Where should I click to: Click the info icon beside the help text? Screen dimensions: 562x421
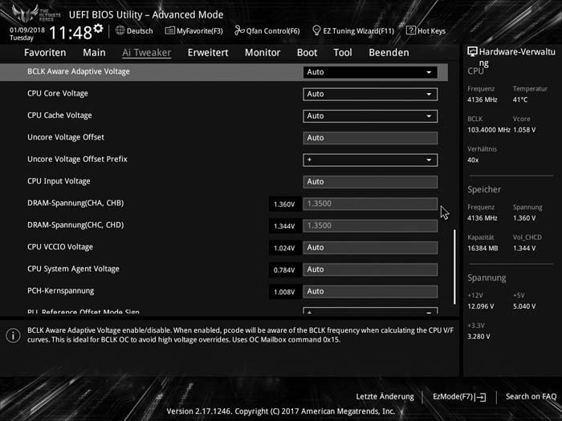[x=14, y=335]
